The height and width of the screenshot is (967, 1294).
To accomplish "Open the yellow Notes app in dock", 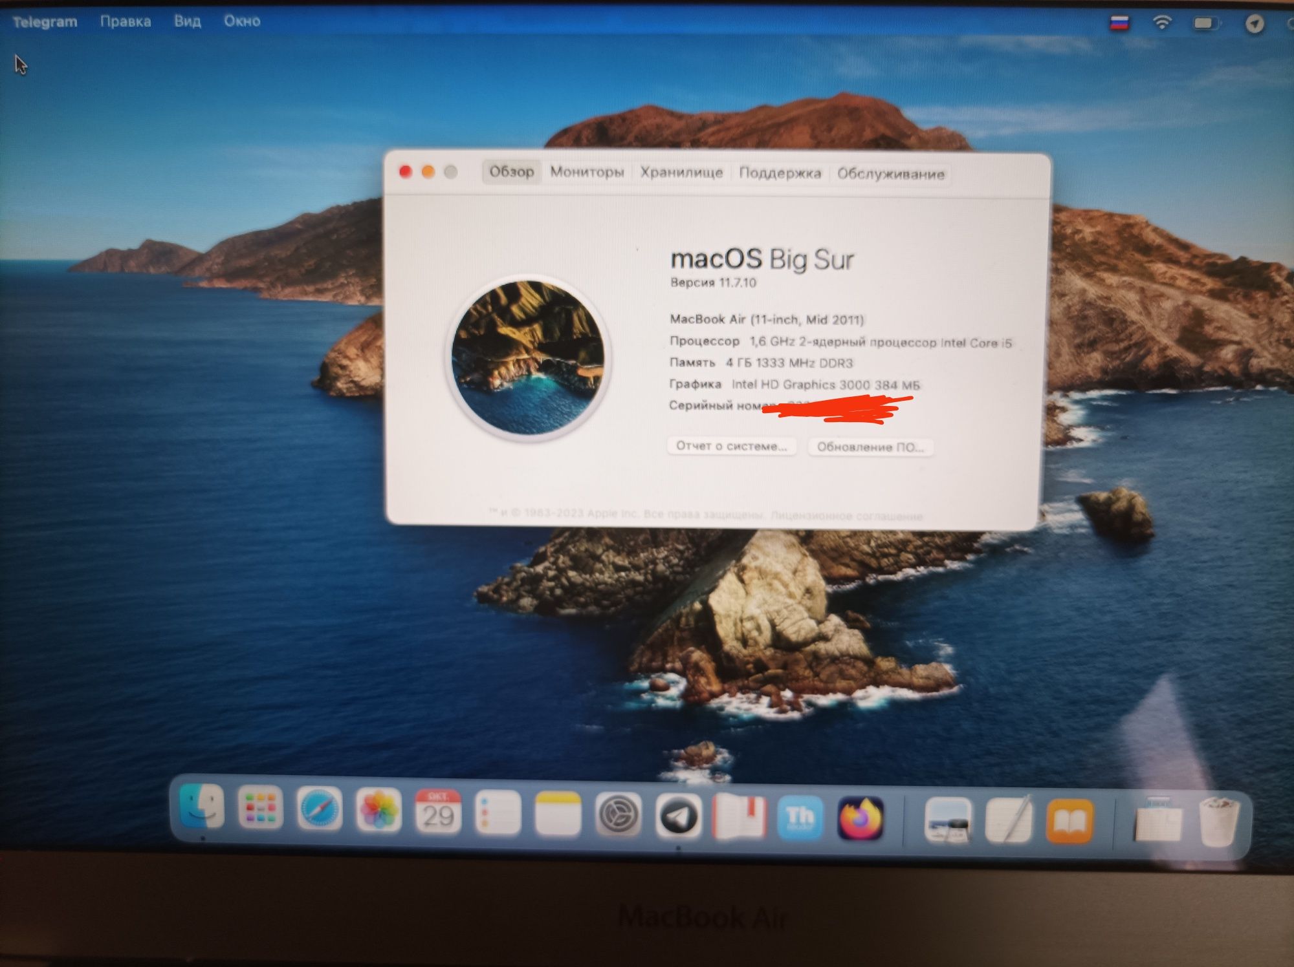I will click(x=558, y=814).
